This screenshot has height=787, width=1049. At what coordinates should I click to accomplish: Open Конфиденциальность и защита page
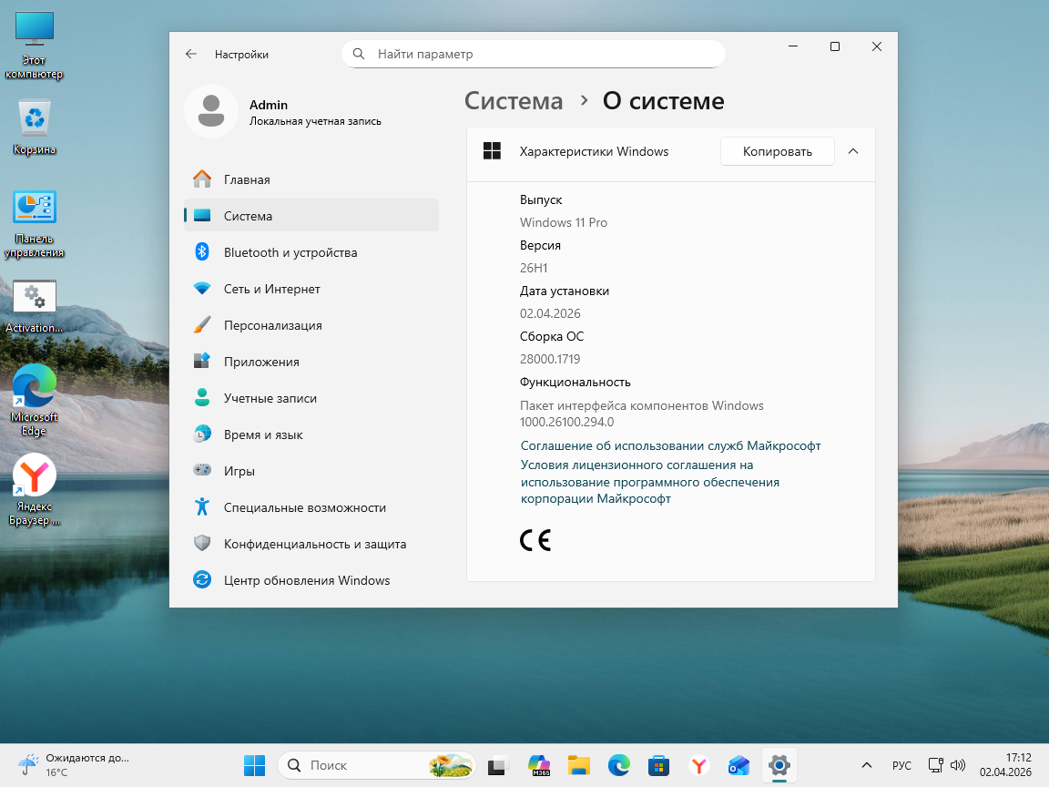(314, 544)
